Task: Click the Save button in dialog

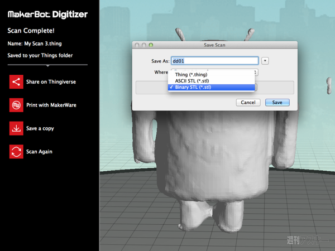Action: 277,103
